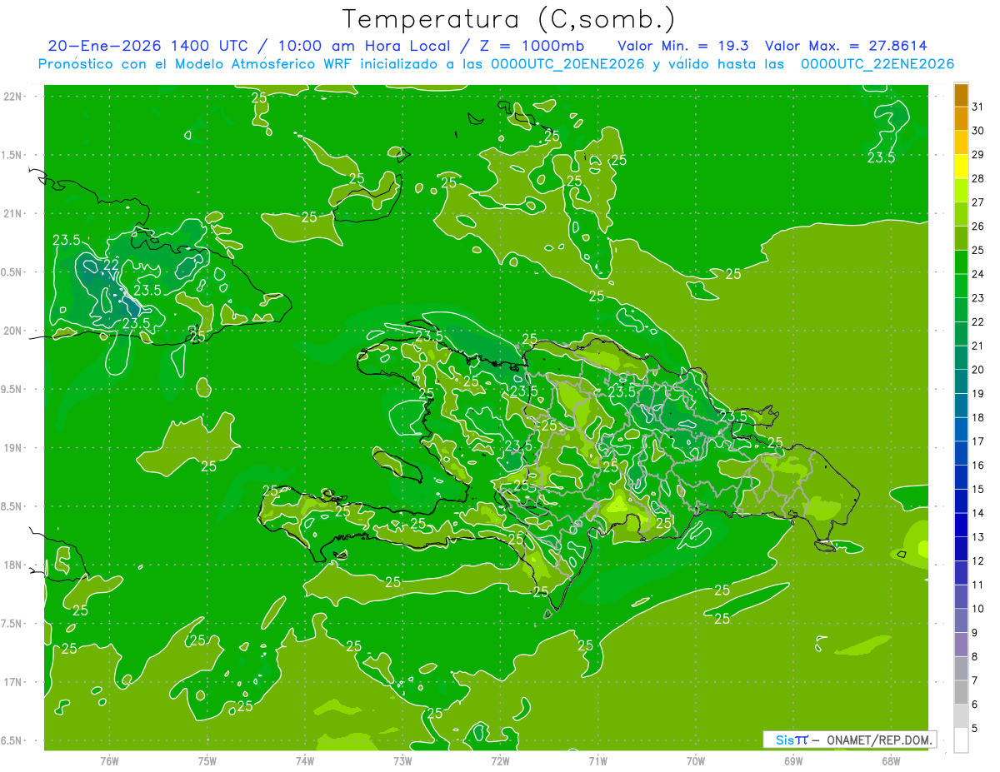Image resolution: width=1000 pixels, height=772 pixels.
Task: Click the 71W longitude axis label
Action: [x=597, y=761]
